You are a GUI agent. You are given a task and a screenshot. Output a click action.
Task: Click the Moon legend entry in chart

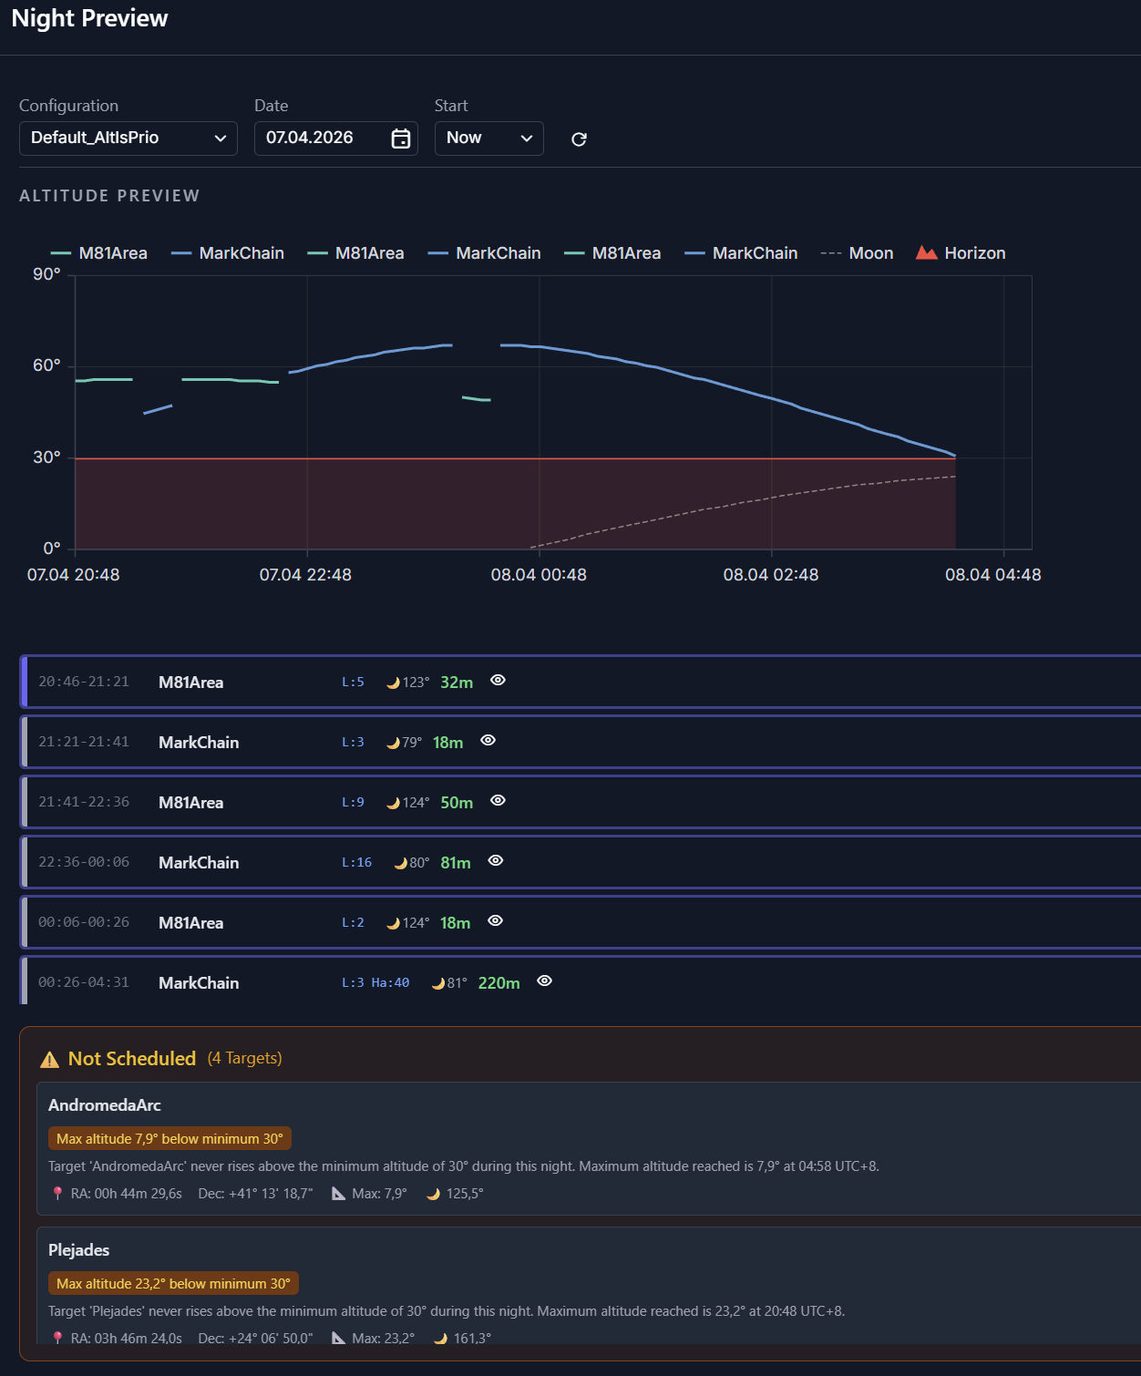click(x=857, y=253)
